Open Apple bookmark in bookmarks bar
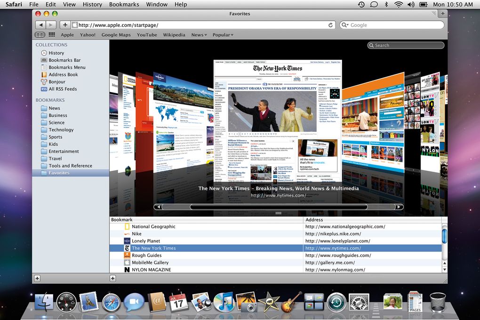 [67, 35]
